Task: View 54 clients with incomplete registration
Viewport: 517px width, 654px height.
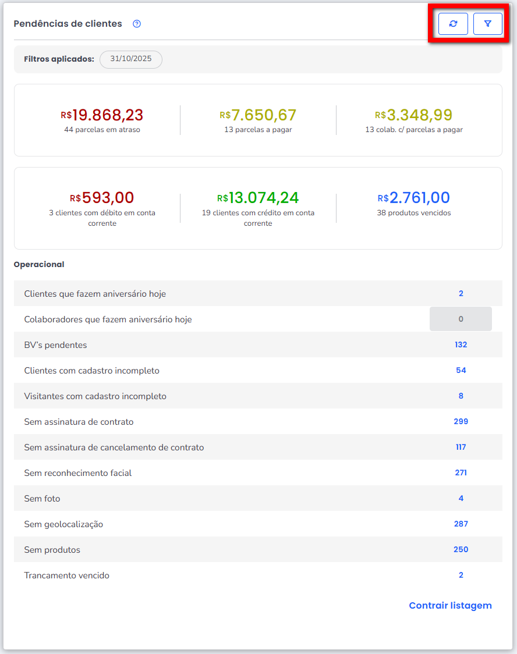Action: tap(461, 371)
